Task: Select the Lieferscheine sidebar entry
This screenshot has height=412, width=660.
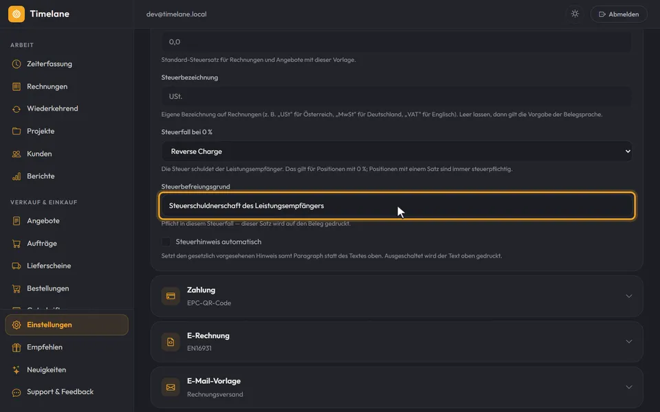Action: click(x=67, y=266)
